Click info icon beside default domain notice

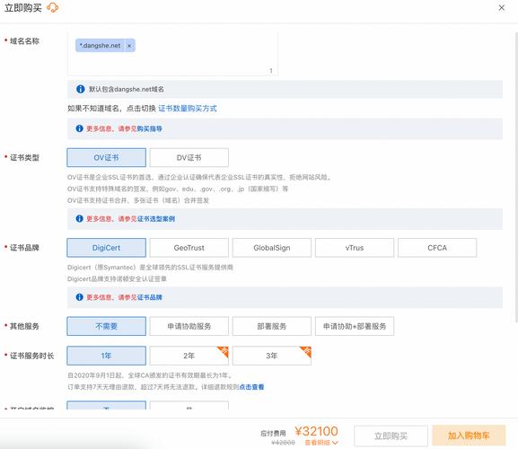80,89
